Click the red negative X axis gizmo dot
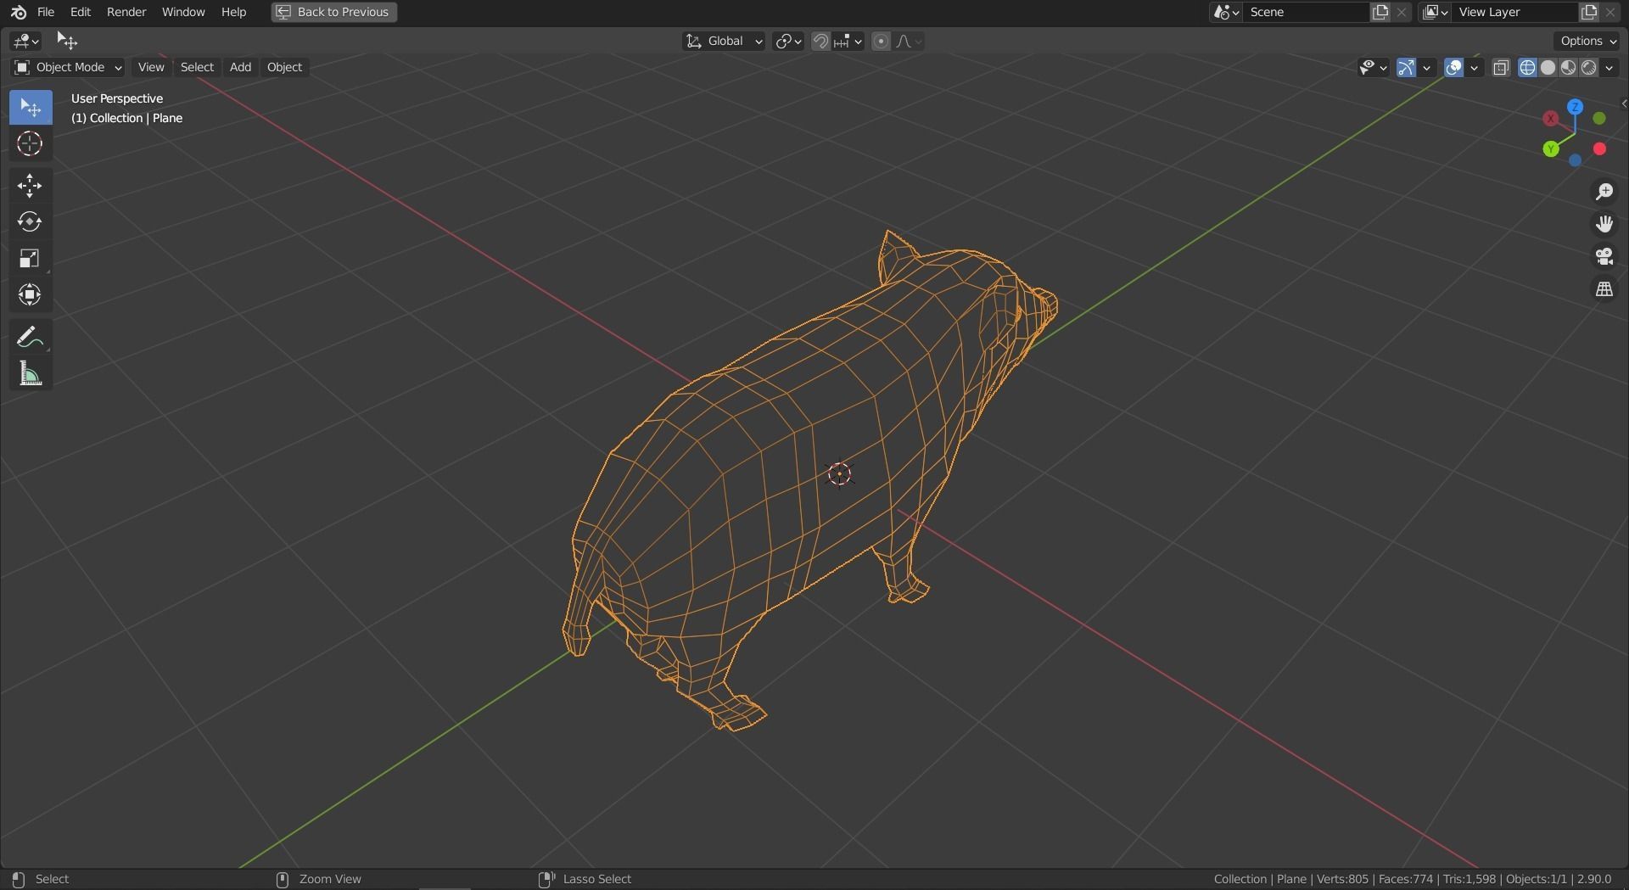 1599,149
